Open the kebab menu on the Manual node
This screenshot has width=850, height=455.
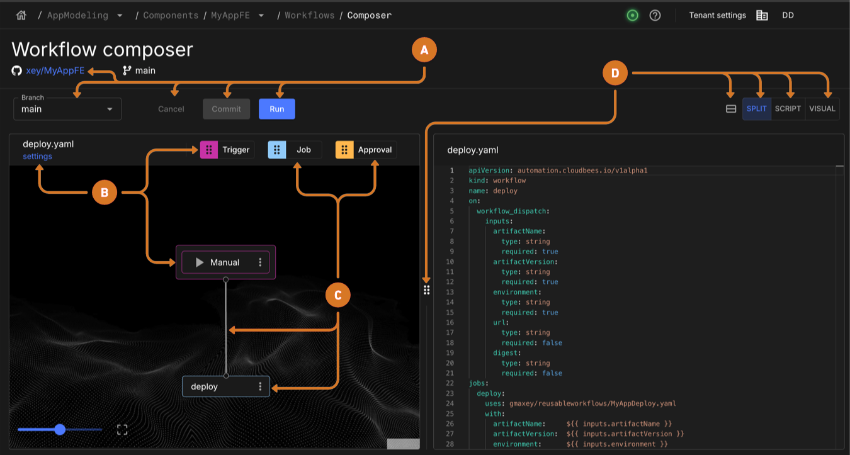pos(260,262)
